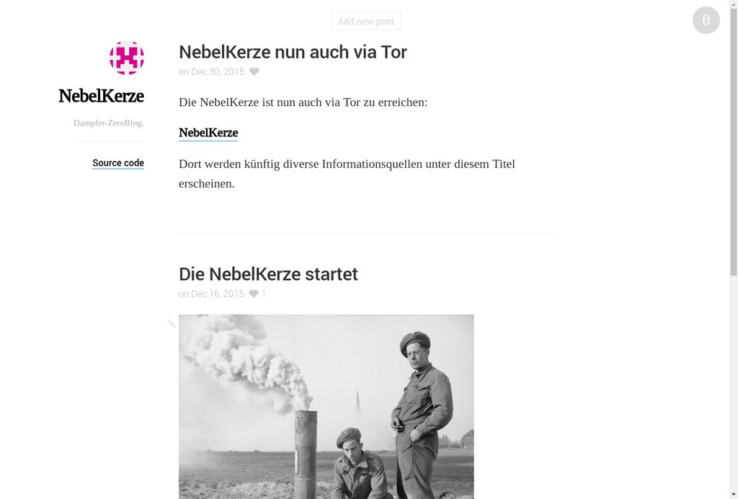Click the Add new post button

click(365, 21)
